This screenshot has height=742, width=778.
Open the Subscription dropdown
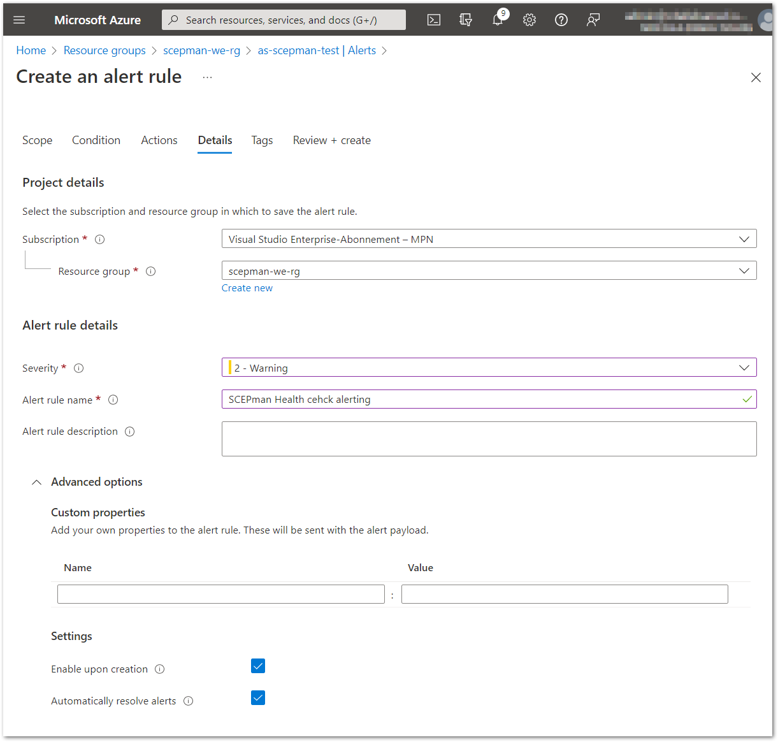tap(489, 239)
